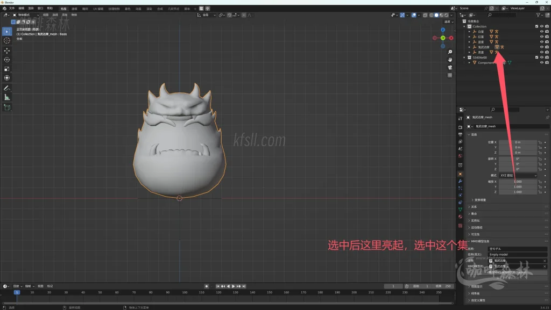Hide the 鬼武达摩 object with its eye toggle
Viewport: 551px width, 310px height.
click(x=542, y=47)
